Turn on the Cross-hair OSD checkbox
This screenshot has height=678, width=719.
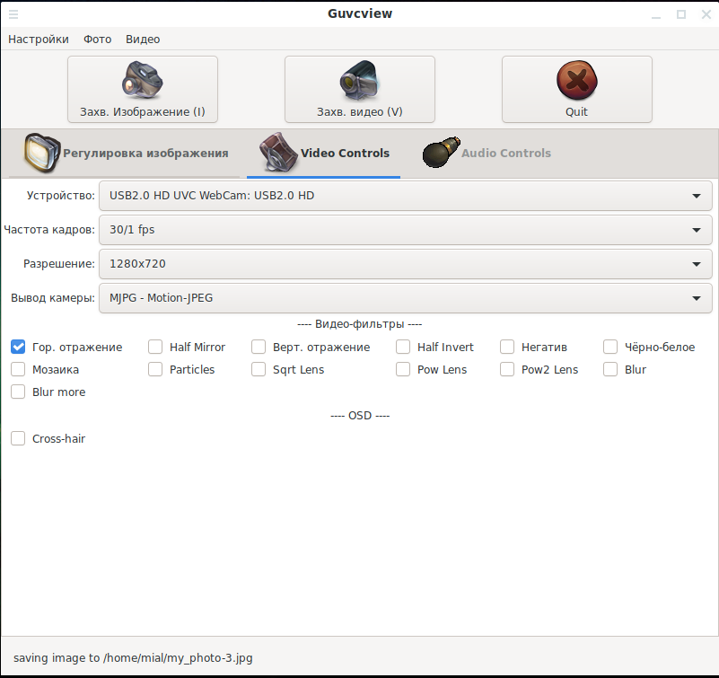click(x=18, y=438)
